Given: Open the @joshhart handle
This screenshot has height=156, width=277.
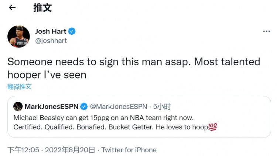Looking at the screenshot, I should click(x=51, y=41).
